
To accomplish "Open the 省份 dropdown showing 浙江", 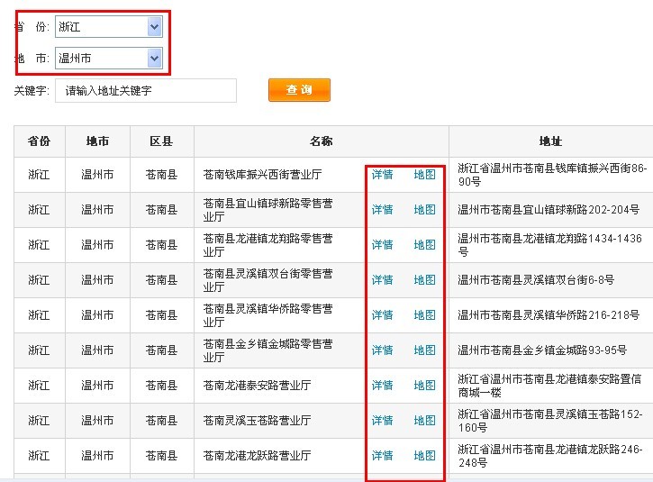I will point(108,27).
